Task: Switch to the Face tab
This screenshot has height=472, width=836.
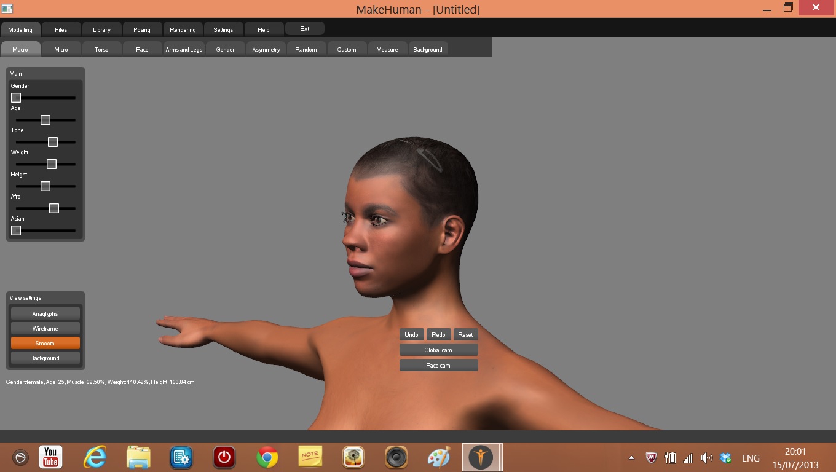Action: pyautogui.click(x=141, y=49)
